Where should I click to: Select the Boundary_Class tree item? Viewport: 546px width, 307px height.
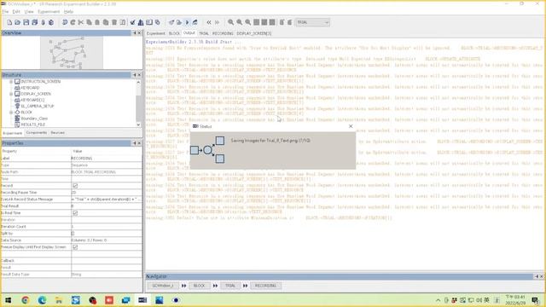click(34, 119)
